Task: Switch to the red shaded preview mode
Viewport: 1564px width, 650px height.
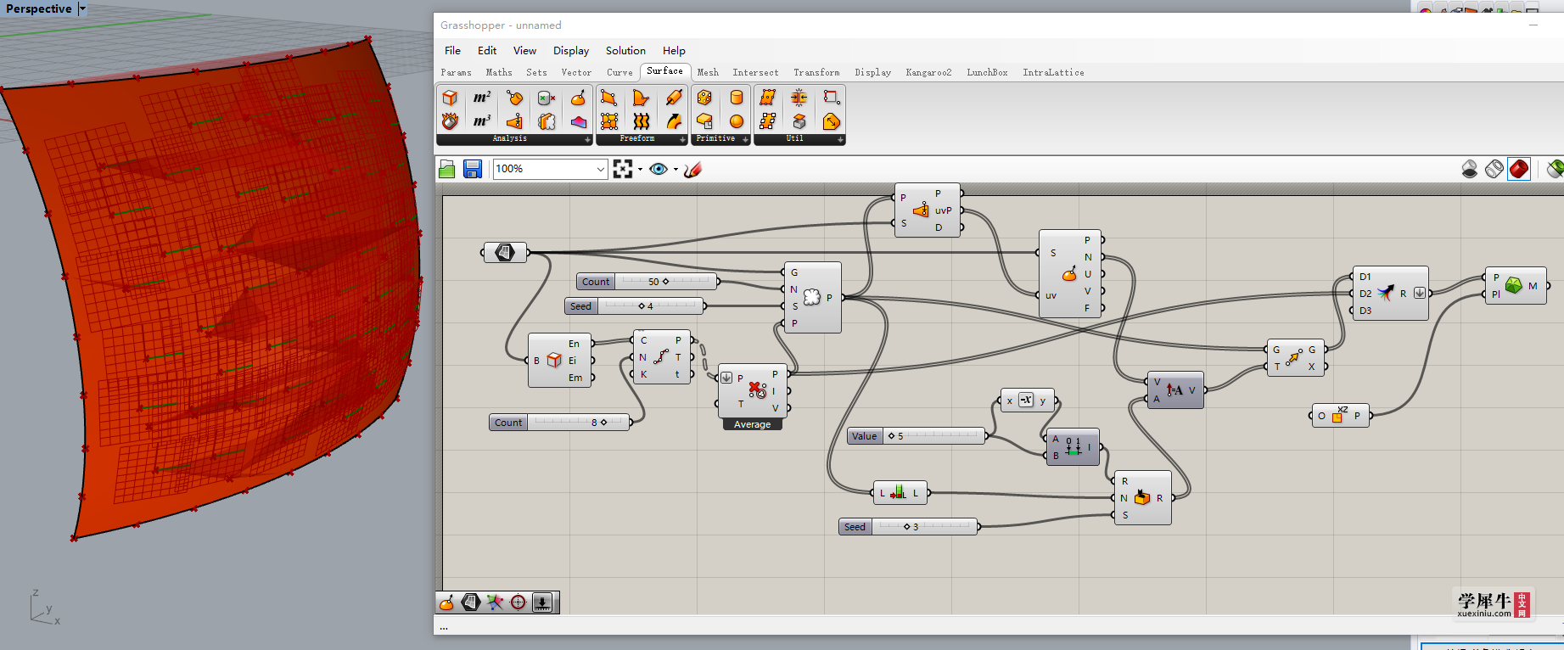Action: click(x=1519, y=169)
